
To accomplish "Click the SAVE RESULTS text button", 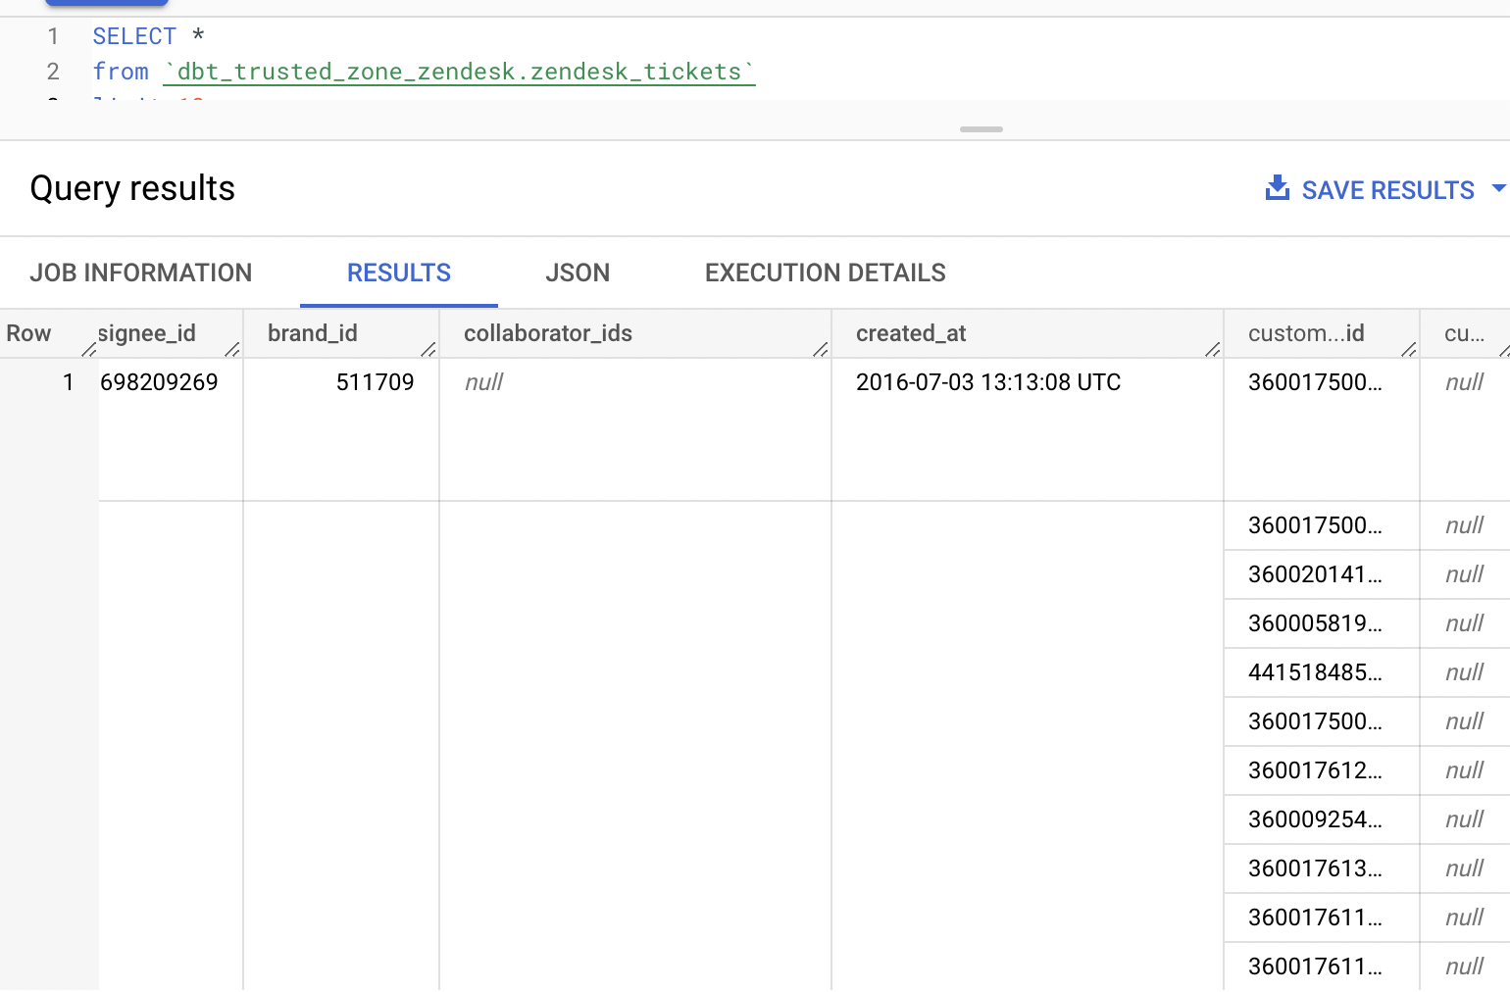I will [x=1386, y=190].
